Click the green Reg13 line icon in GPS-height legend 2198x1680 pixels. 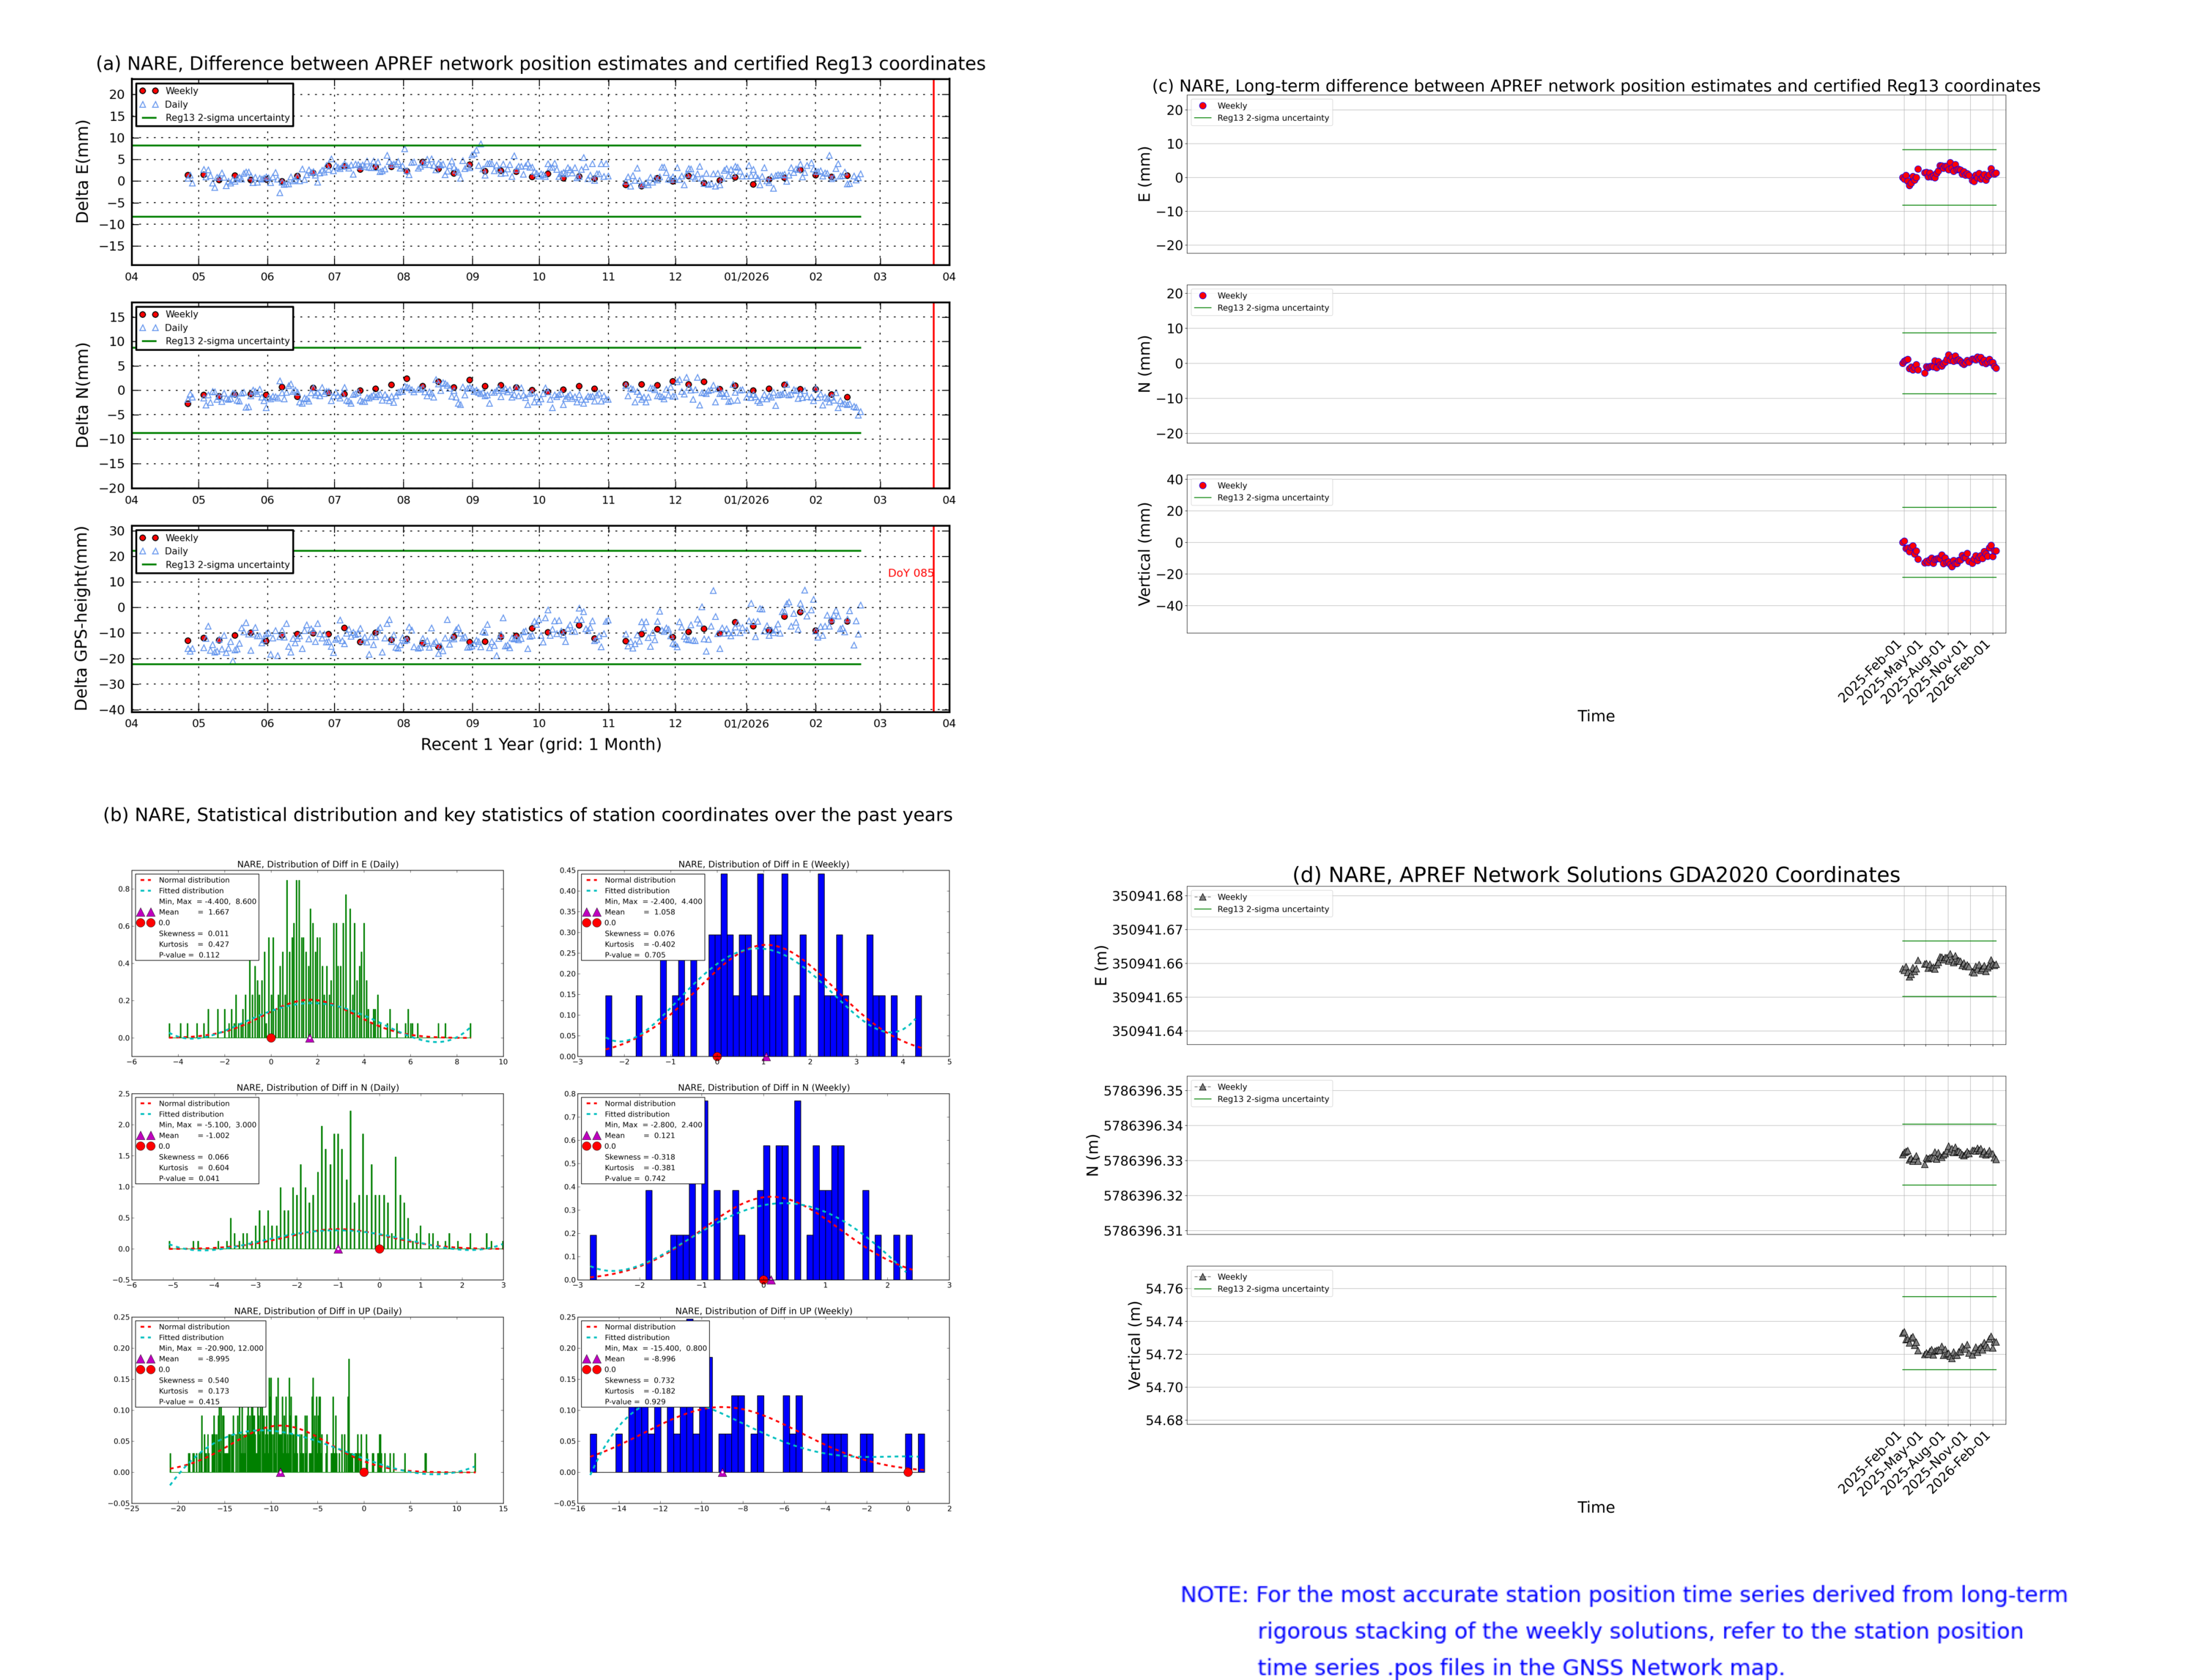point(150,565)
